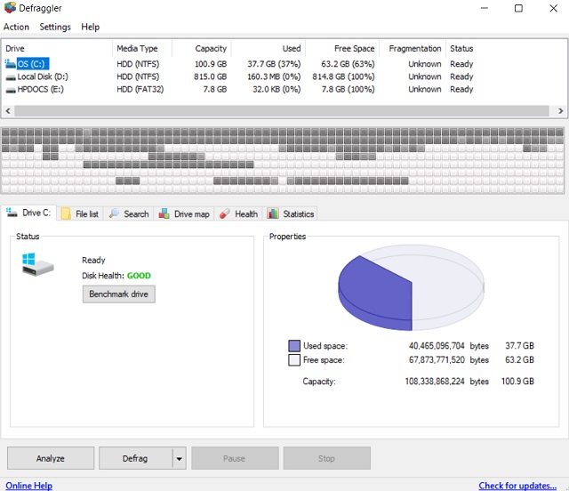Click the greyed-out Pause button
569x491 pixels.
[235, 458]
